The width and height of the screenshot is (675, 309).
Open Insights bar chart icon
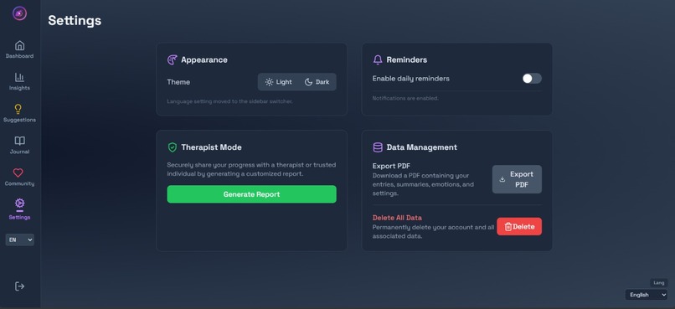click(x=20, y=77)
